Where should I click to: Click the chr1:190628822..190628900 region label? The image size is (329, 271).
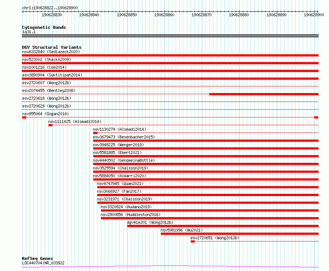click(x=50, y=8)
